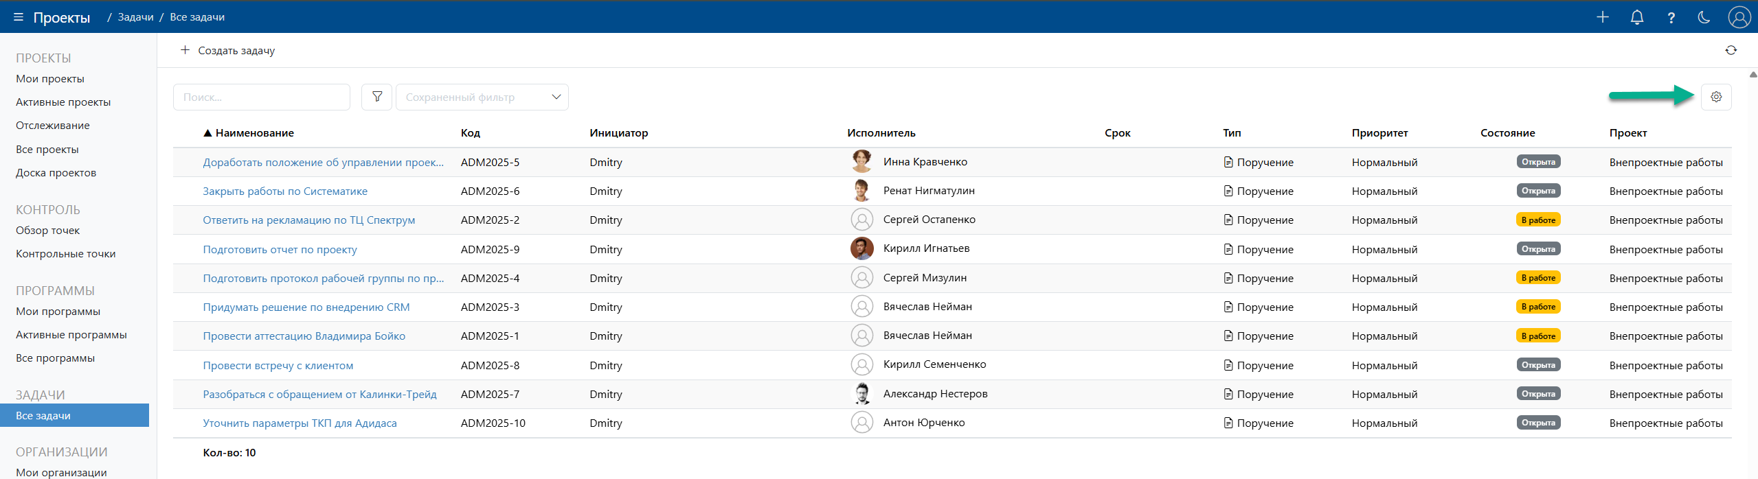The image size is (1758, 479).
Task: Open user profile avatar menu
Action: click(x=1739, y=17)
